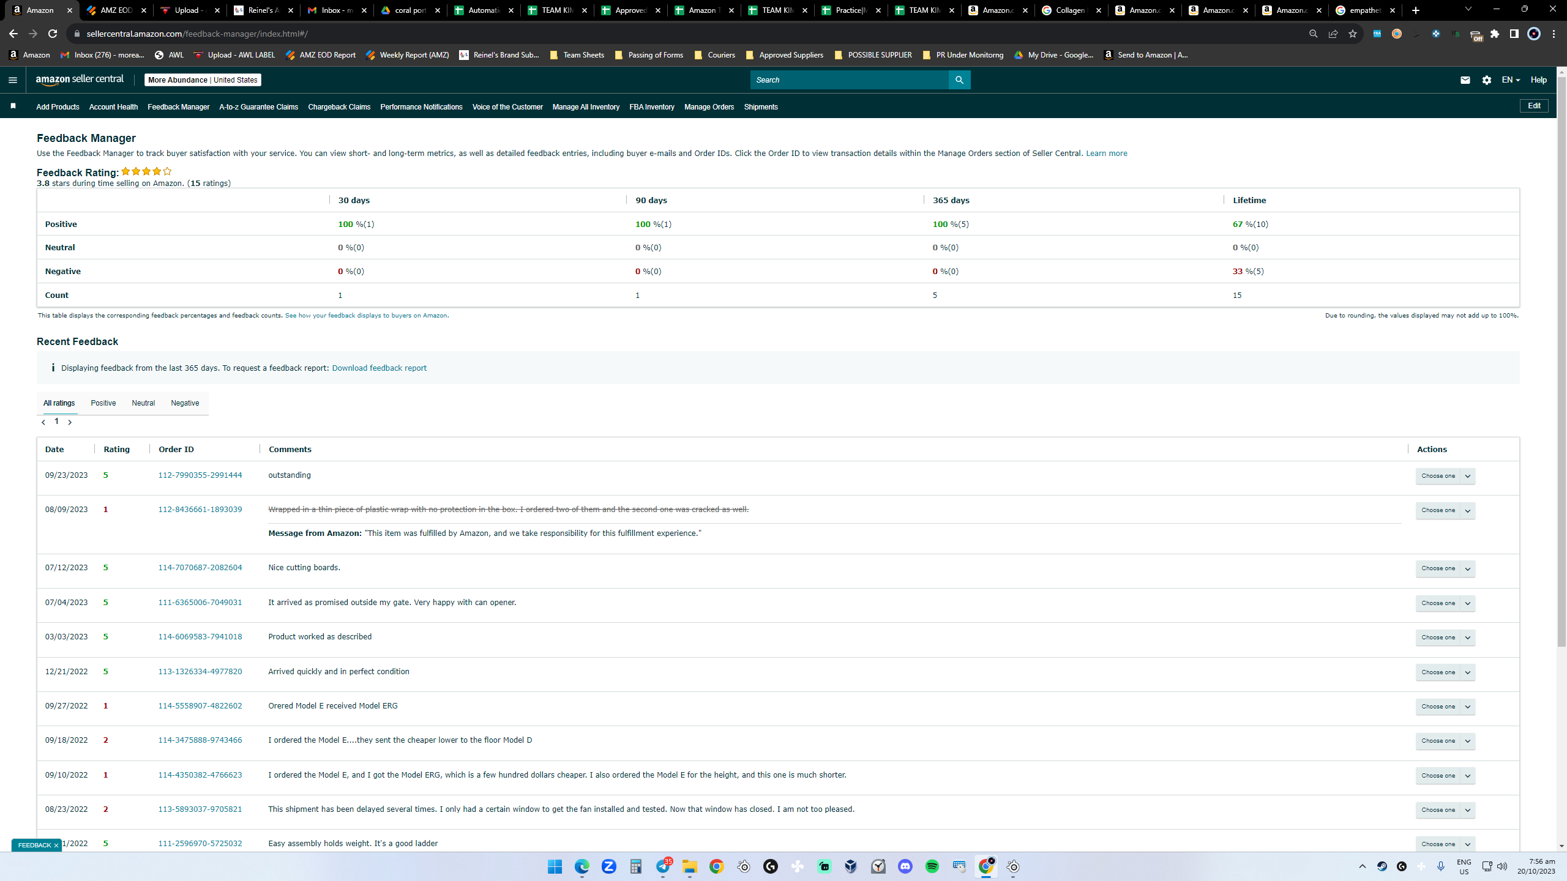Image resolution: width=1567 pixels, height=881 pixels.
Task: Open a new browser tab
Action: click(1416, 10)
